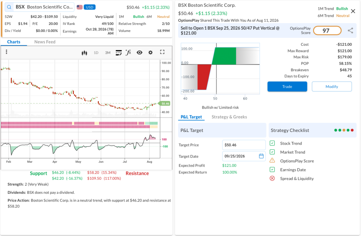Click the drawing lines tool icon
The width and height of the screenshot is (361, 236).
118,53
